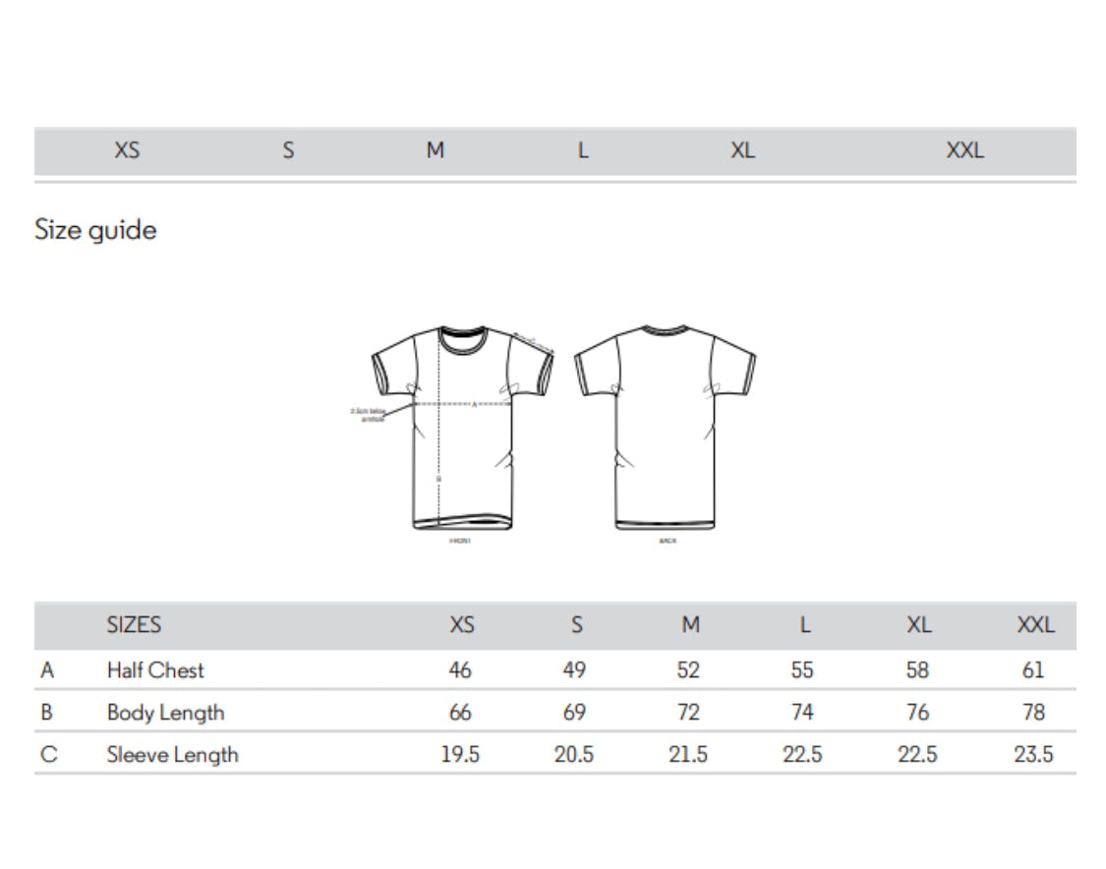Pick size L in the top bar
Screen dimensions: 1106x869
coord(583,150)
